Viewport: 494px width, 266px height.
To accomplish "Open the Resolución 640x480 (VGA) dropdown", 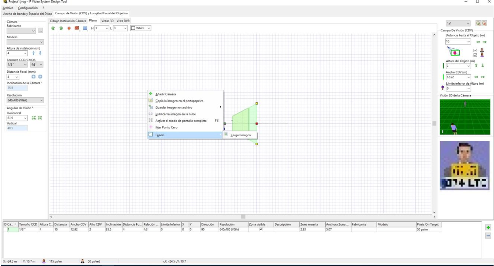I will (x=25, y=100).
